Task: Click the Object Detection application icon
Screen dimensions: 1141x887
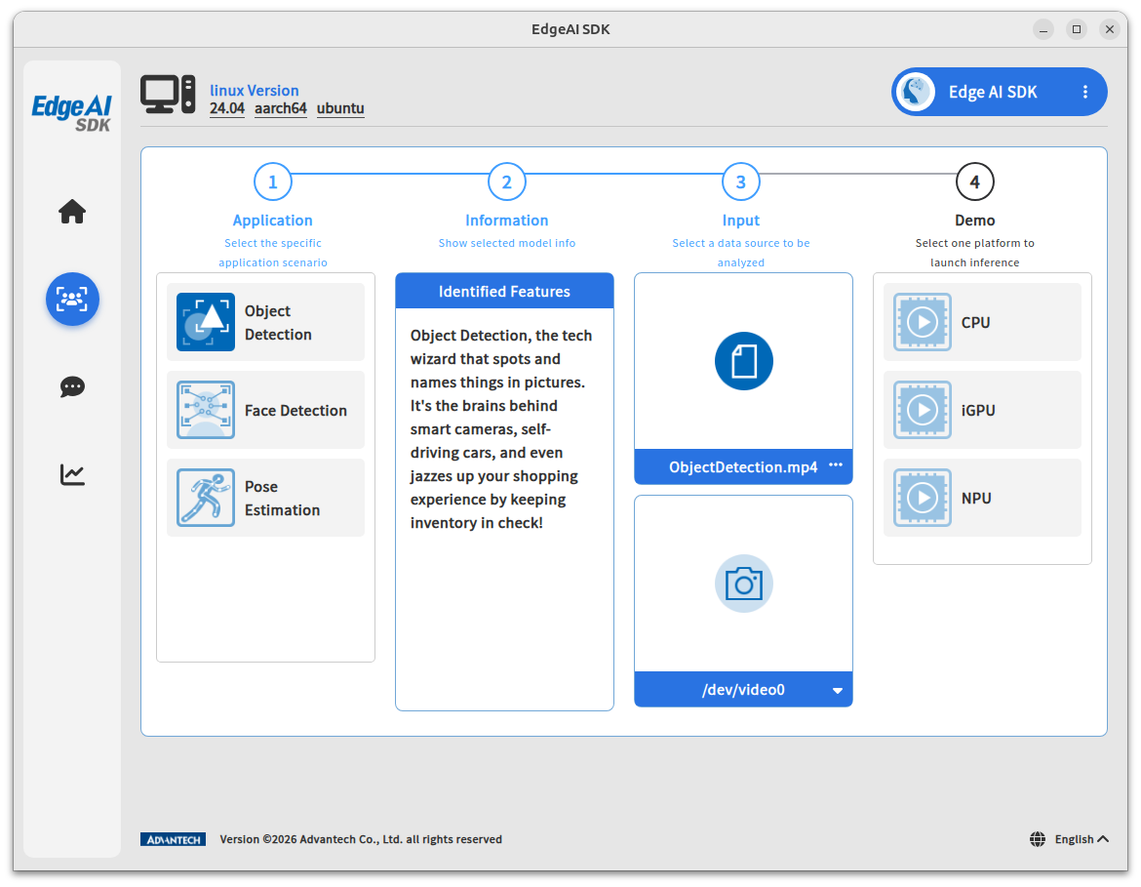Action: pyautogui.click(x=205, y=322)
